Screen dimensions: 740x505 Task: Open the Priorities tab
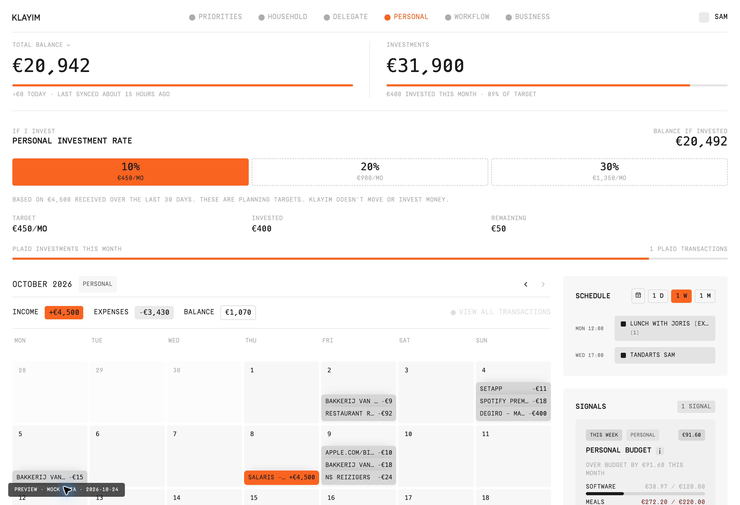[x=216, y=17]
